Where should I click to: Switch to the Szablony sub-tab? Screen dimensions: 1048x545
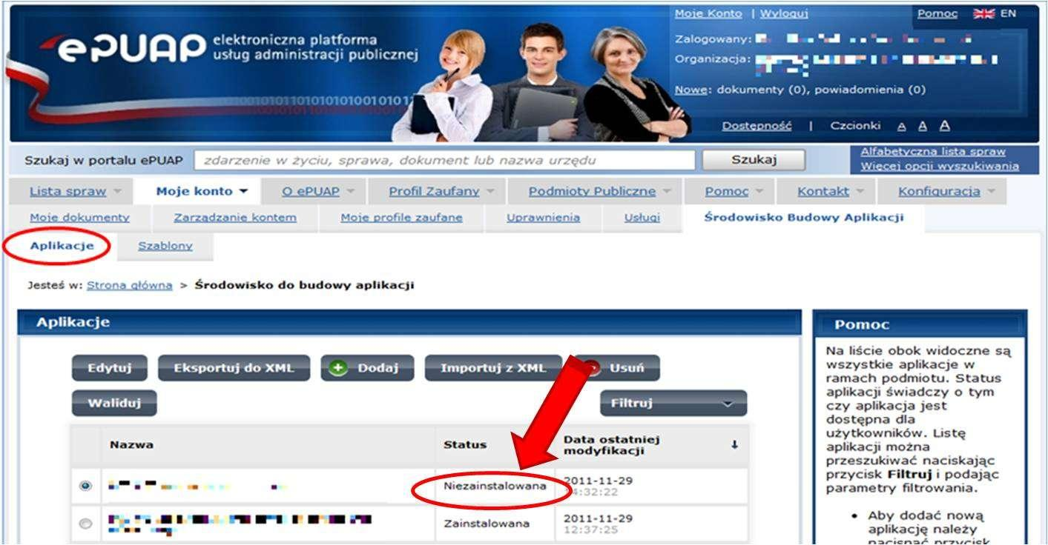(x=165, y=247)
